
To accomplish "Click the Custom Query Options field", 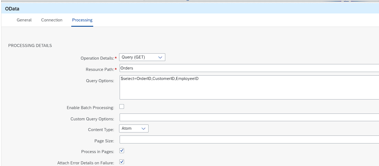I will coord(193,117).
